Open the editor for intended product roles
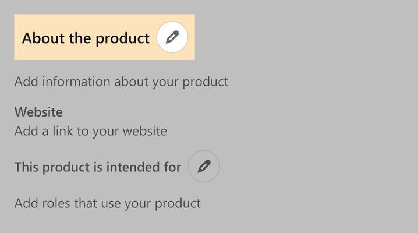The height and width of the screenshot is (233, 418). point(204,167)
